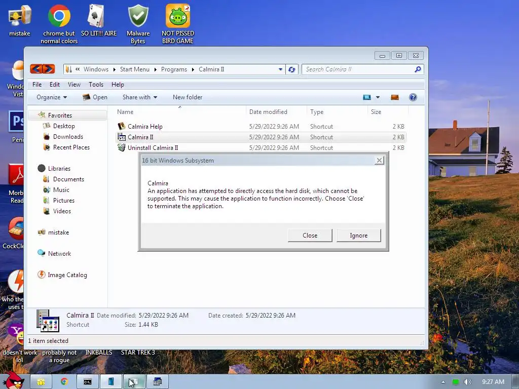Open the Tools menu
This screenshot has width=519, height=389.
point(96,85)
